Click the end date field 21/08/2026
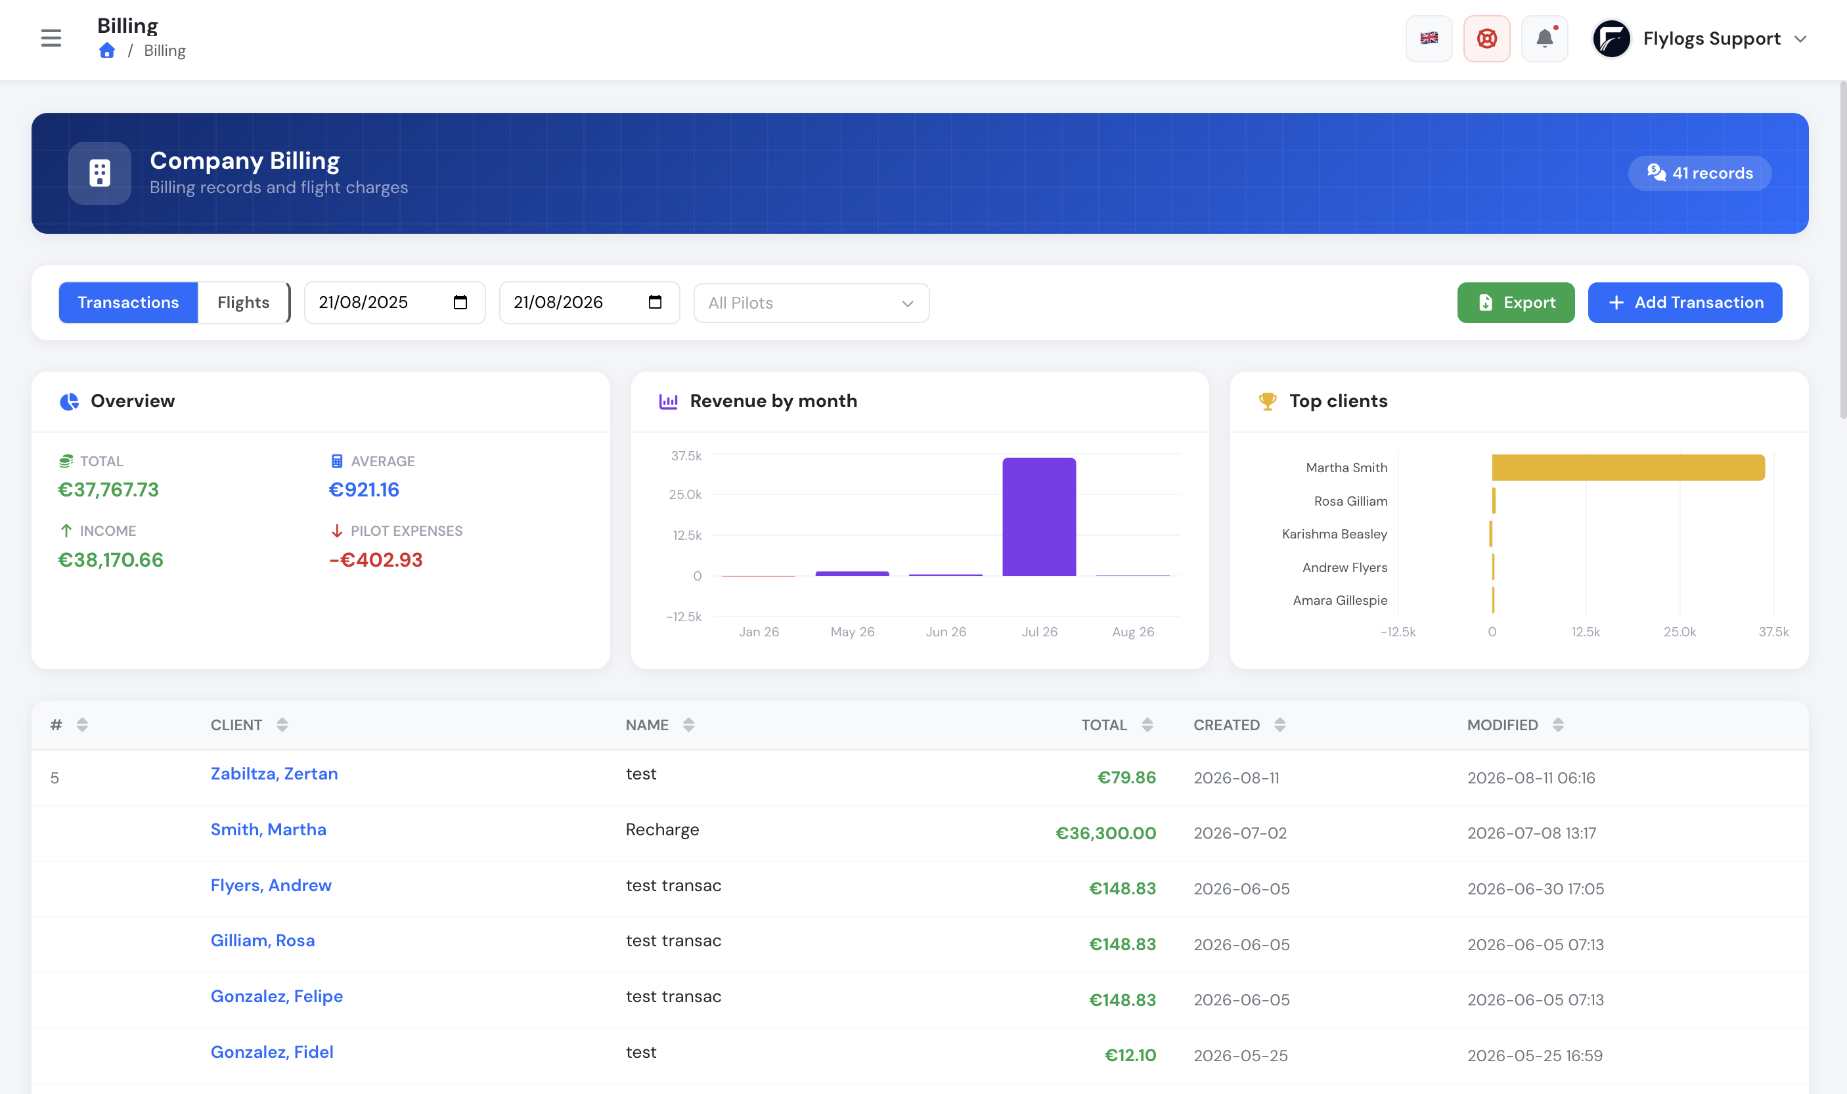Screen dimensions: 1847x1094 589,302
